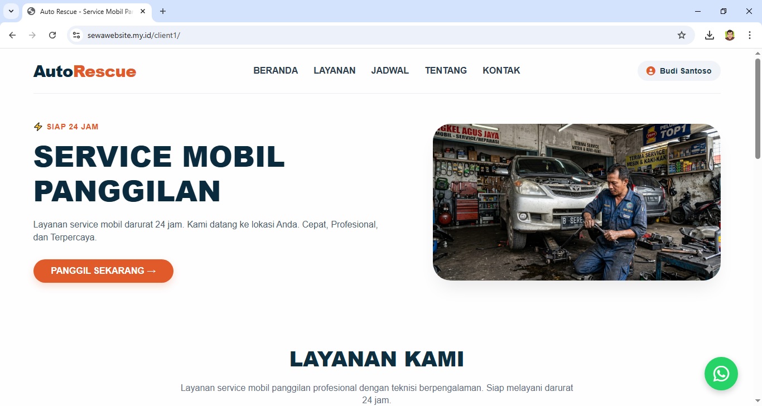Click the PANGGIL SEKARANG button
The height and width of the screenshot is (406, 762).
coord(103,271)
